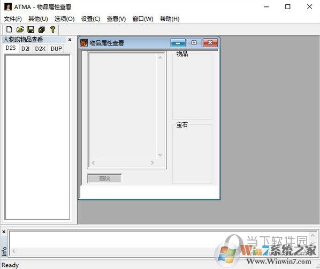320x269 pixels.
Task: Click inside the Info panel text area
Action: coord(159,239)
